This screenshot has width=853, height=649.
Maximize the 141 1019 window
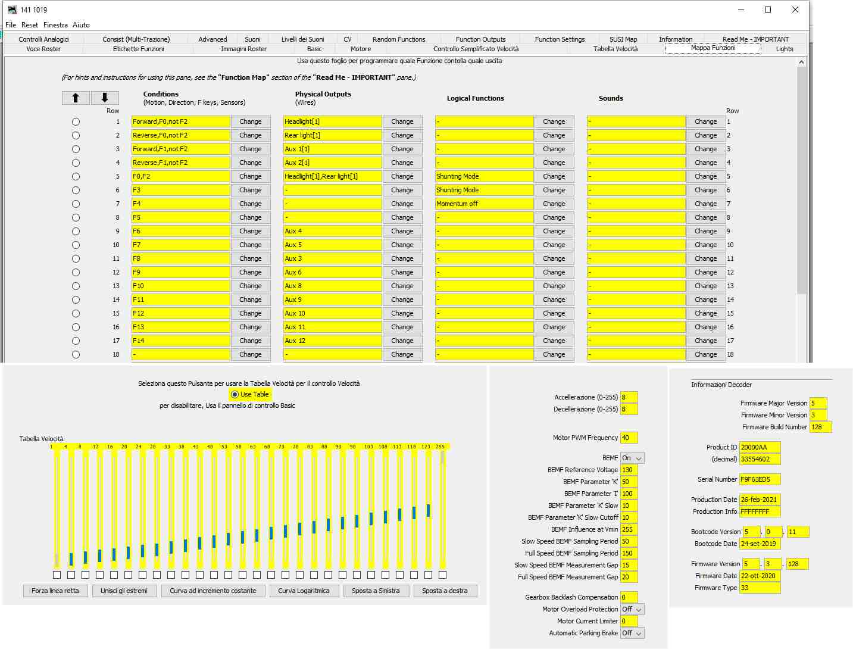768,10
